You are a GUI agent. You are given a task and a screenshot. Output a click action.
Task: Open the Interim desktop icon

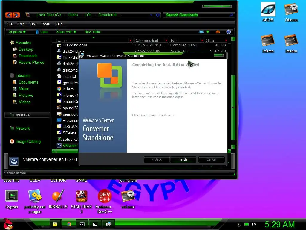[x=291, y=43]
